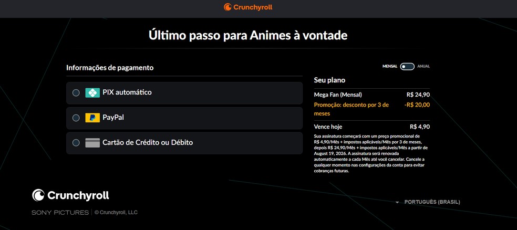
Task: Click the ANUAL label
Action: pyautogui.click(x=423, y=66)
